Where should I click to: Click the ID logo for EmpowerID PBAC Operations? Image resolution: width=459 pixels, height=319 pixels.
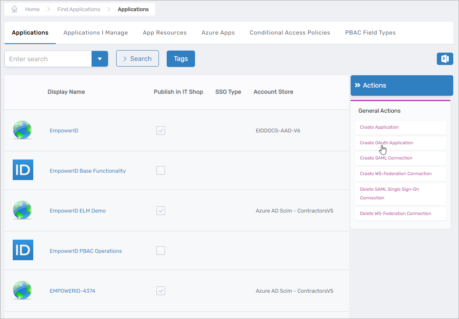point(23,250)
